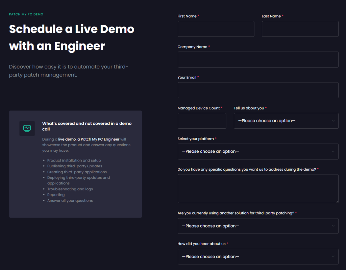Screen dimensions: 346x270
Task: Open the 'Tell us about you' dropdown
Action: tap(286, 121)
